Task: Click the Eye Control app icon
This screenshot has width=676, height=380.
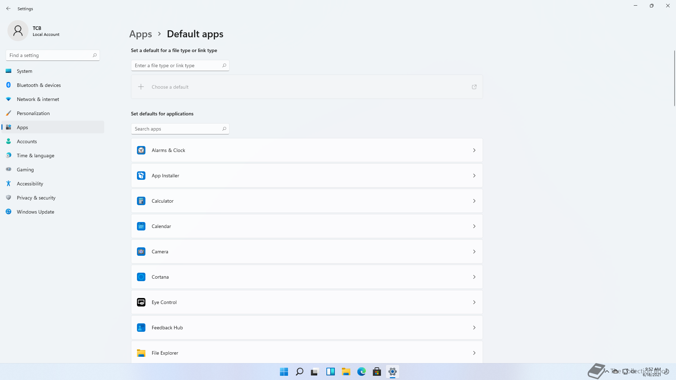Action: click(x=141, y=302)
